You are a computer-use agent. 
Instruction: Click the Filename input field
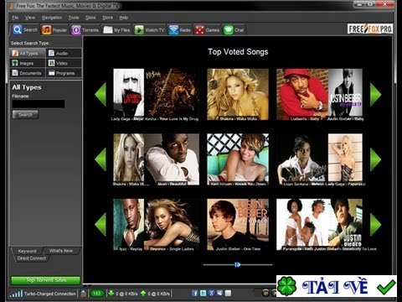pos(39,104)
